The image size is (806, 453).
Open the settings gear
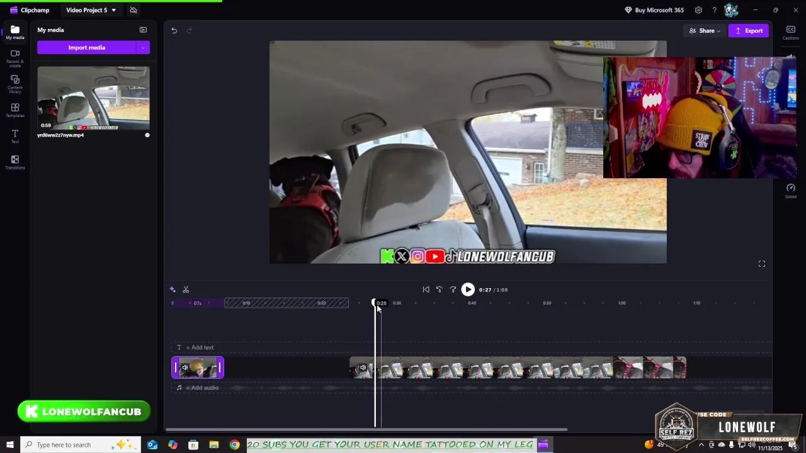698,10
